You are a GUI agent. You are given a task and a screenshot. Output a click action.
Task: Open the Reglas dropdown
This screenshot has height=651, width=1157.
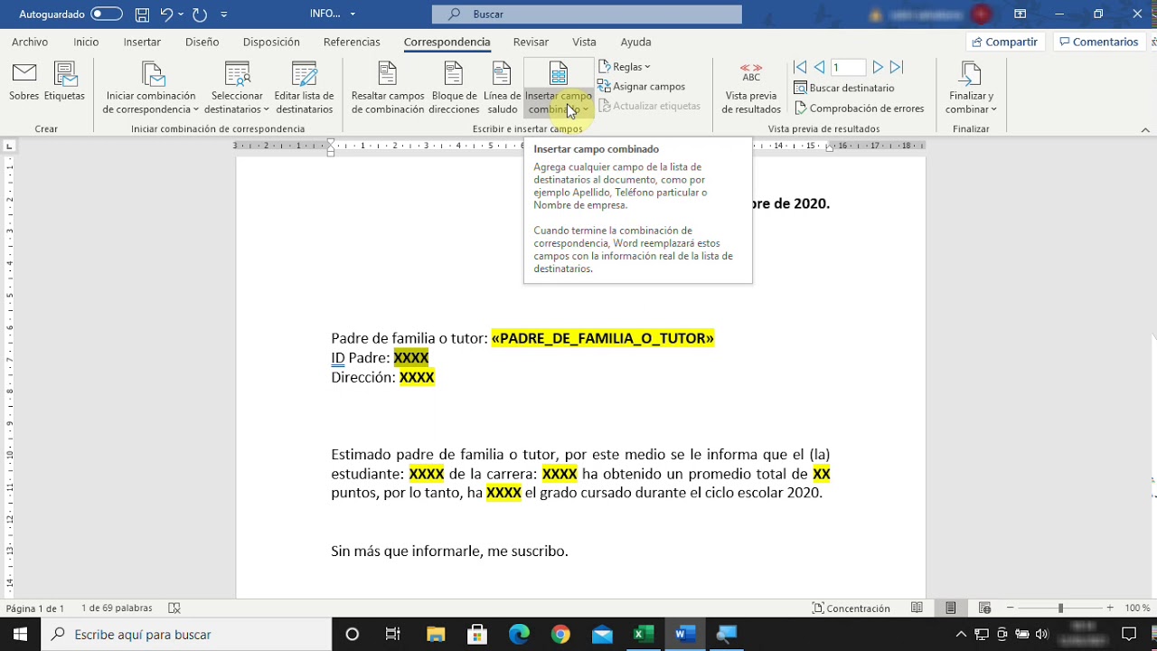tap(625, 67)
